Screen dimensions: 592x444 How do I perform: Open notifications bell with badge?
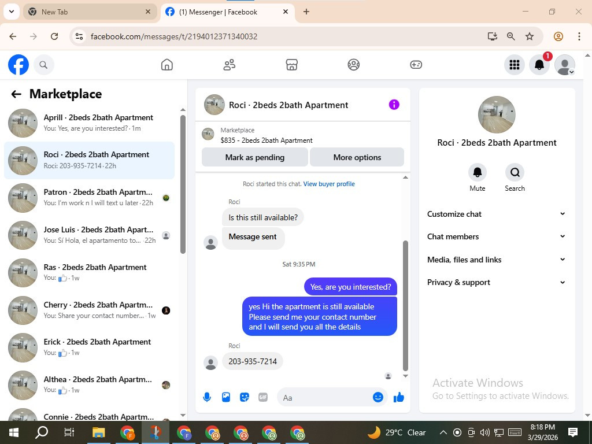539,65
